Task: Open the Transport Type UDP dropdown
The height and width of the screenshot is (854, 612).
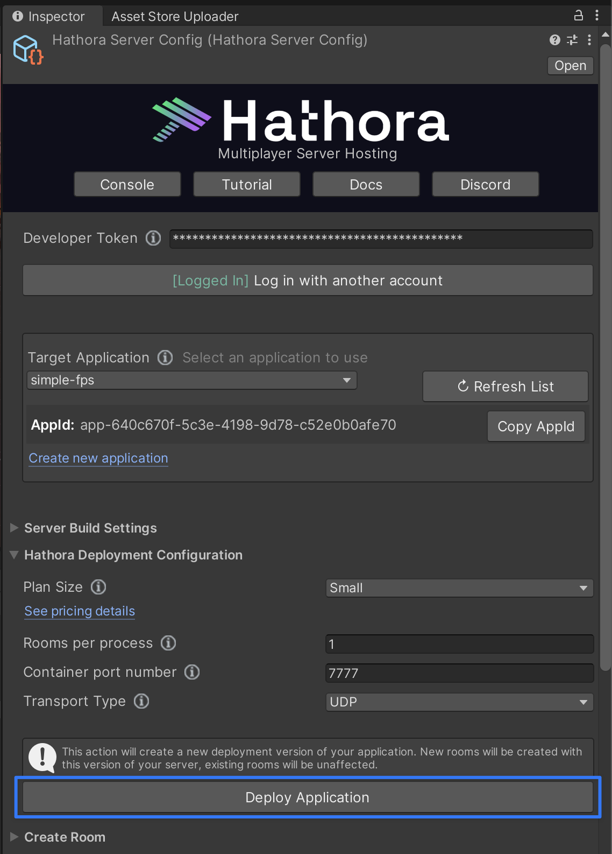Action: point(460,702)
